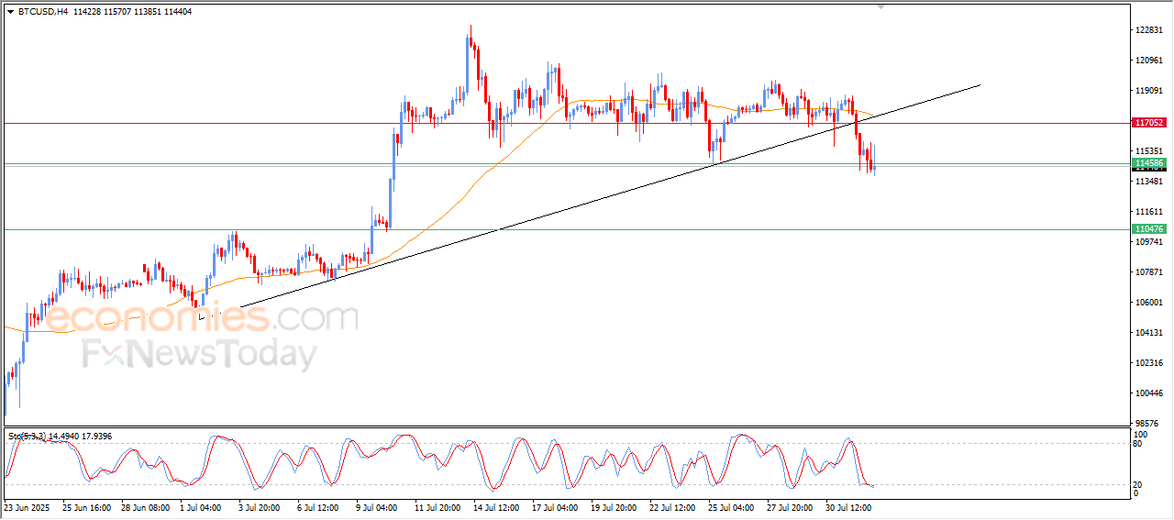Viewport: 1174px width, 520px height.
Task: Click the 107871 value on the price axis
Action: tap(1149, 272)
